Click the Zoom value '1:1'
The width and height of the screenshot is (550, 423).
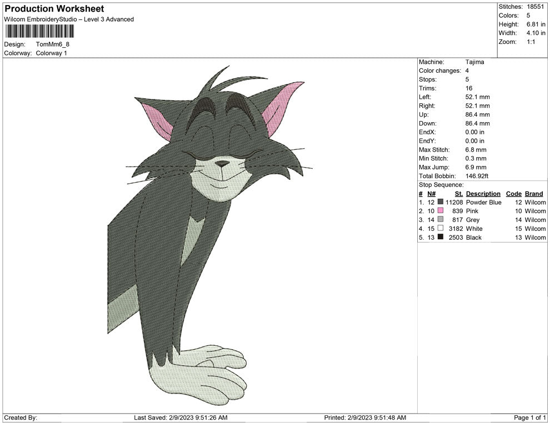coord(531,42)
